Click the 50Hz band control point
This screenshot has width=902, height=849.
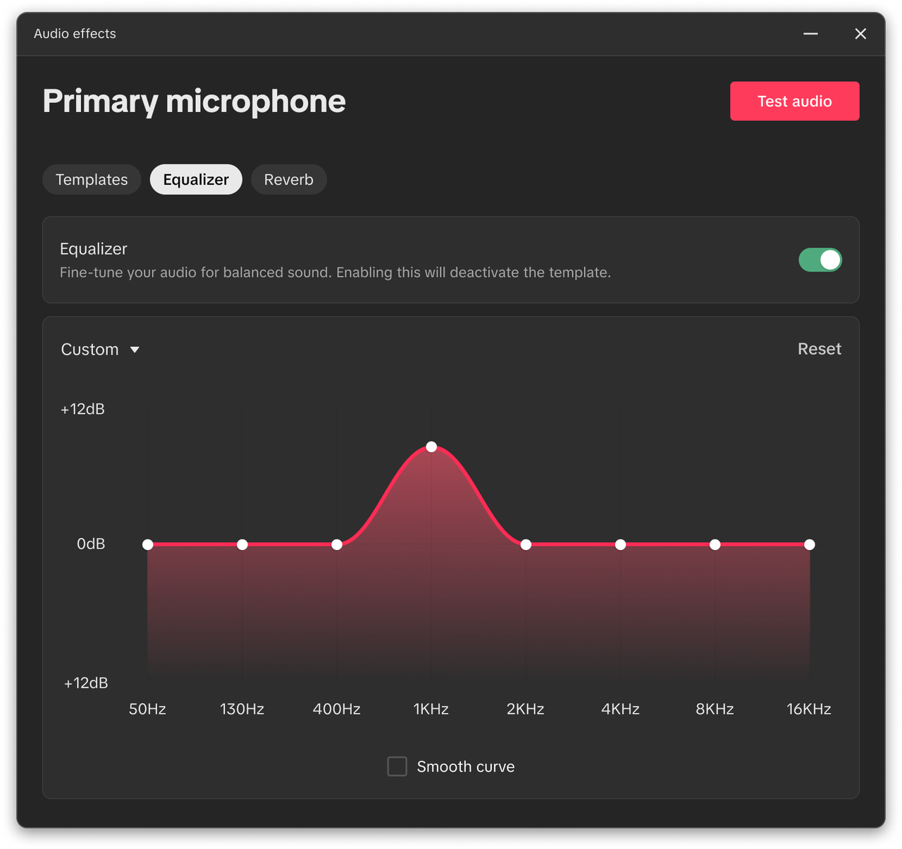pyautogui.click(x=148, y=544)
